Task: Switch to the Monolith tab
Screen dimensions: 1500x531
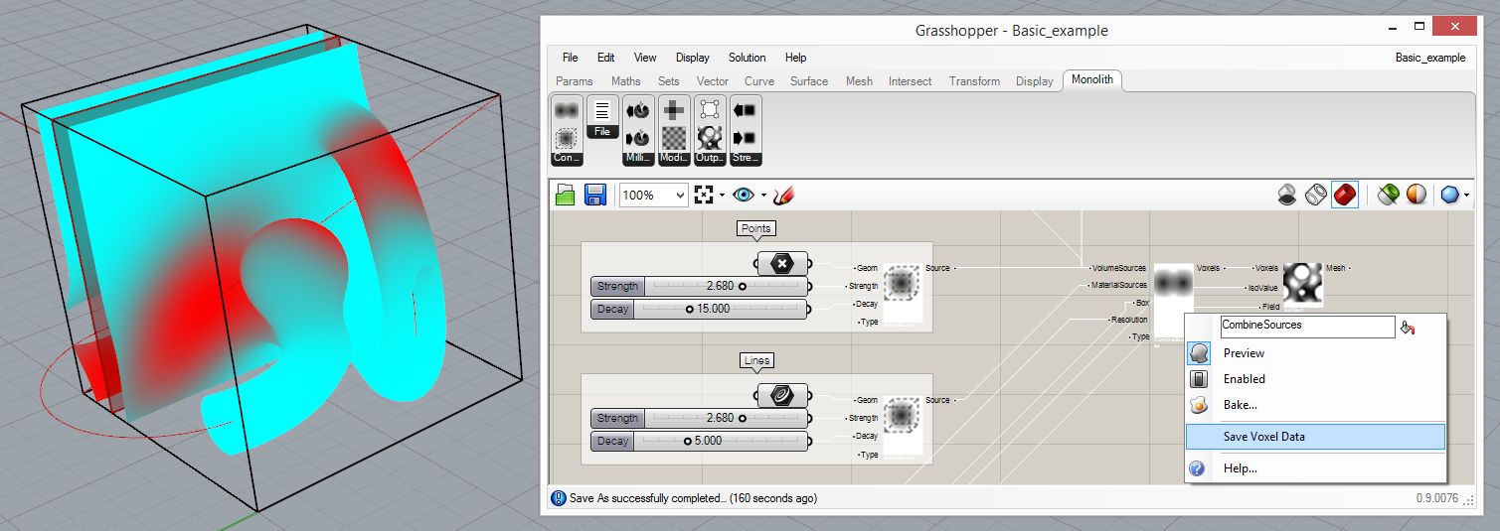Action: 1092,80
